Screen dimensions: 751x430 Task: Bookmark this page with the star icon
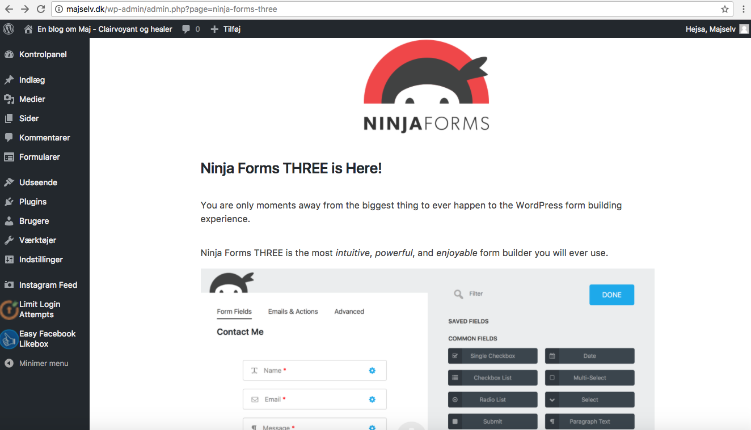pos(725,9)
